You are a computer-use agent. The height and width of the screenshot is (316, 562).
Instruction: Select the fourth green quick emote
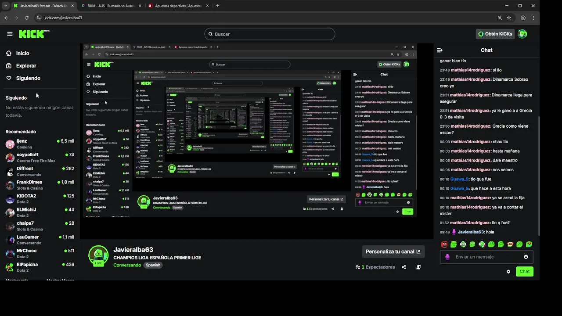[472, 244]
